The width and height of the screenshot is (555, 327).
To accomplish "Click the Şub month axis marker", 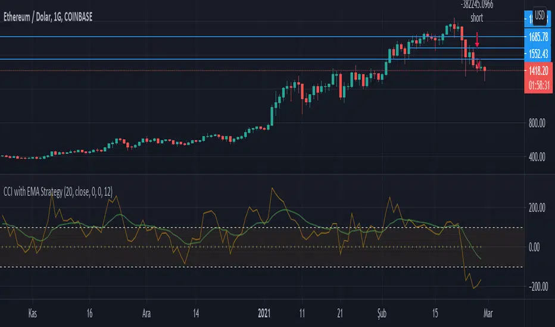I will point(382,313).
